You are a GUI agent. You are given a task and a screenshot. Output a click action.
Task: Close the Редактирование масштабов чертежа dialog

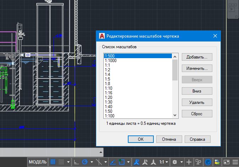point(215,36)
